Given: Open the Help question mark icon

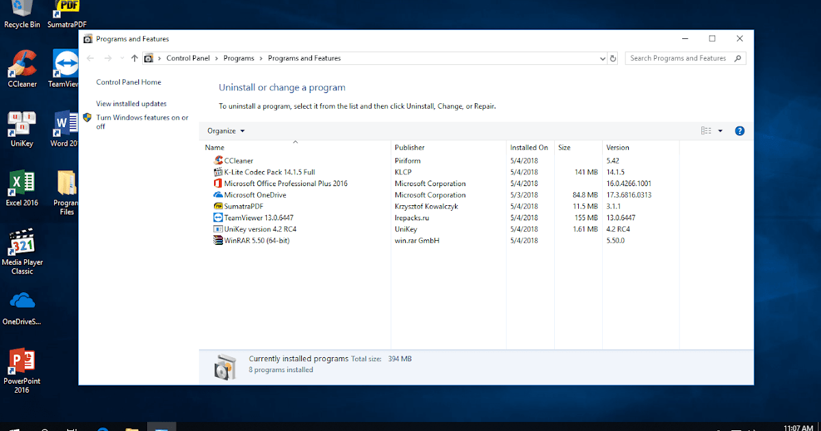Looking at the screenshot, I should pos(740,131).
